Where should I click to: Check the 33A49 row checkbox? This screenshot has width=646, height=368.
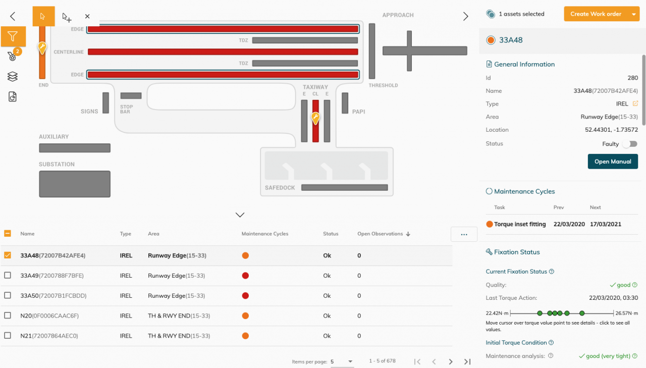point(8,276)
